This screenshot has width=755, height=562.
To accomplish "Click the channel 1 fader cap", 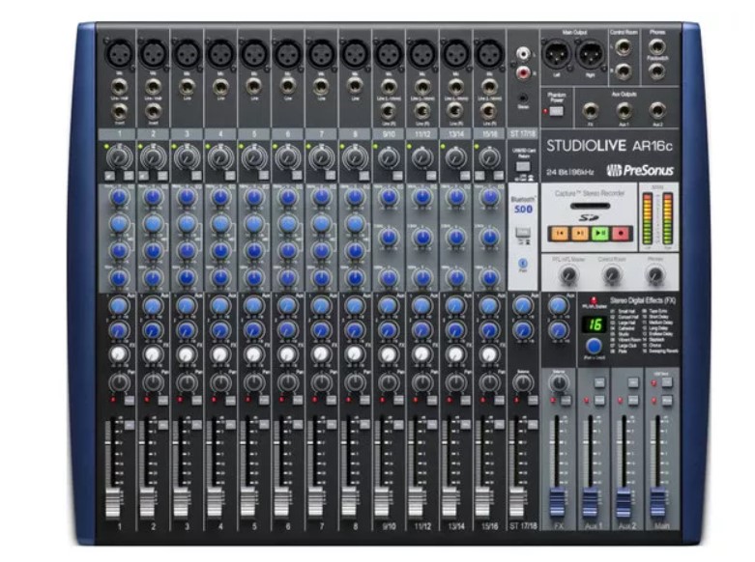I will 113,503.
